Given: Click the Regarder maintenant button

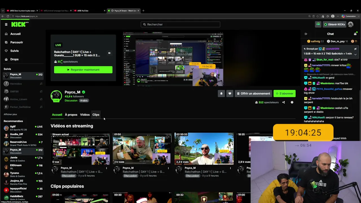Looking at the screenshot, I should tap(83, 70).
